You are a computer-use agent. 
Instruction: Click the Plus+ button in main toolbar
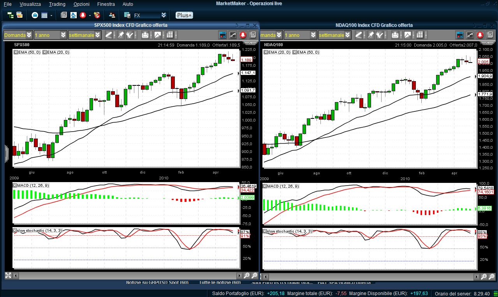(x=184, y=15)
